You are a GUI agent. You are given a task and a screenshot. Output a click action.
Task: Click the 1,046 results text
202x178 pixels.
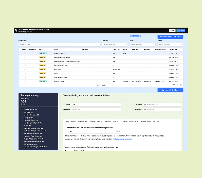point(101,85)
